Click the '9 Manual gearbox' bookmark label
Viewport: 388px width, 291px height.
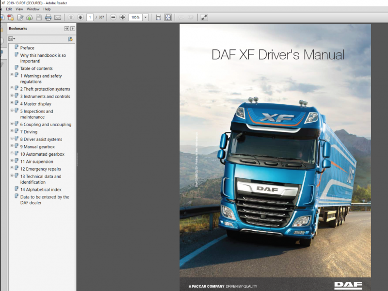point(37,147)
